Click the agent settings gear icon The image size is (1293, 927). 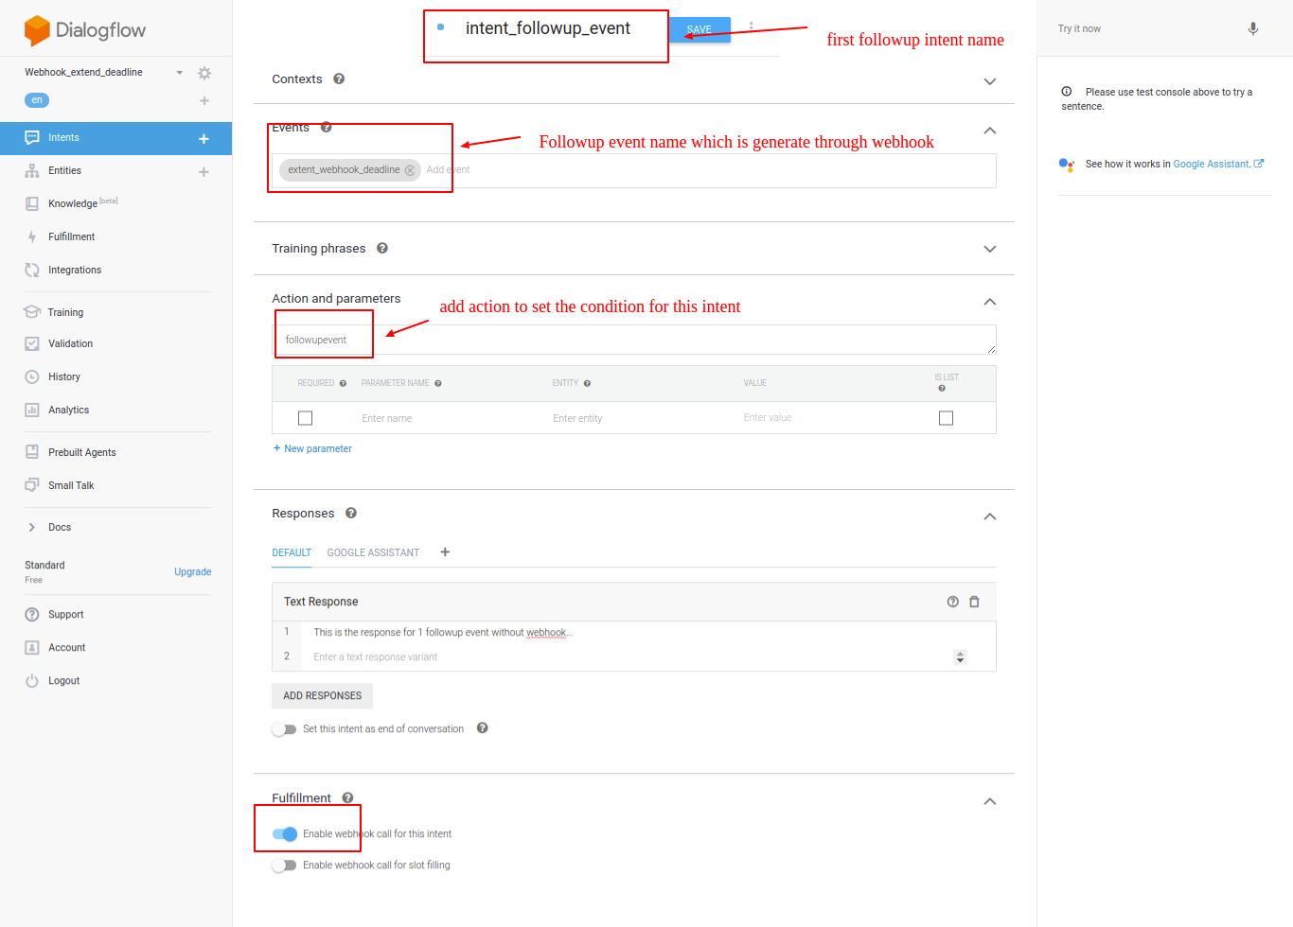(x=204, y=73)
